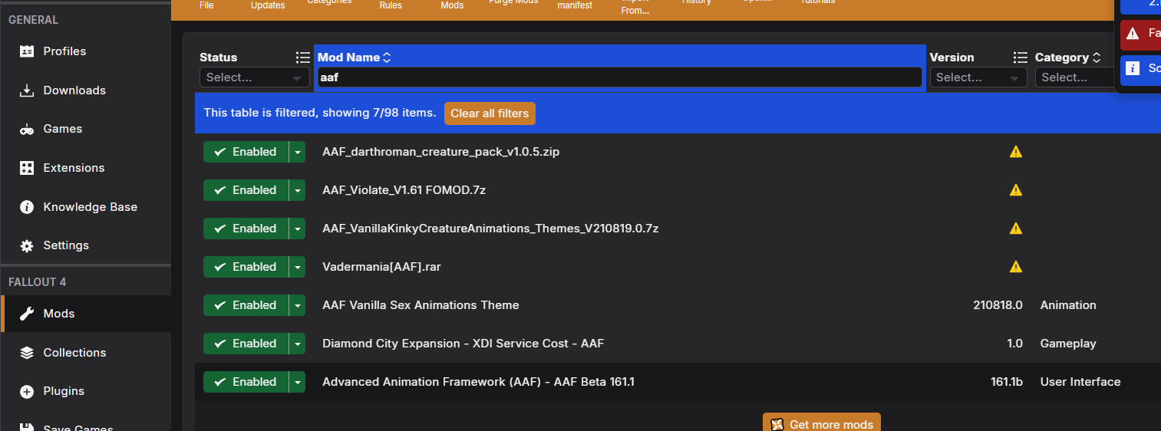This screenshot has height=431, width=1161.
Task: Click warning icon on Vadermania[AAF].rar row
Action: [x=1016, y=267]
